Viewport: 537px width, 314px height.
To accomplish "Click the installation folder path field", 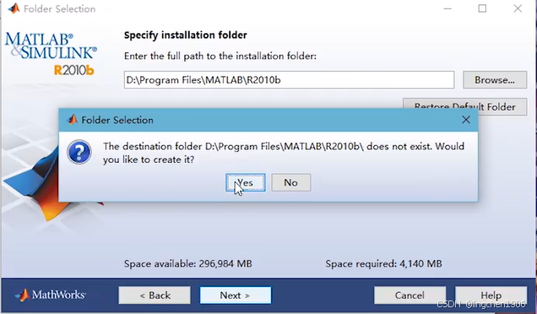I will tap(289, 80).
